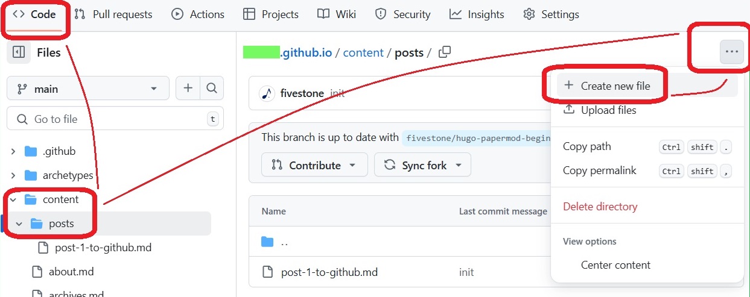
Task: Open about.md in the file tree
Action: [71, 272]
